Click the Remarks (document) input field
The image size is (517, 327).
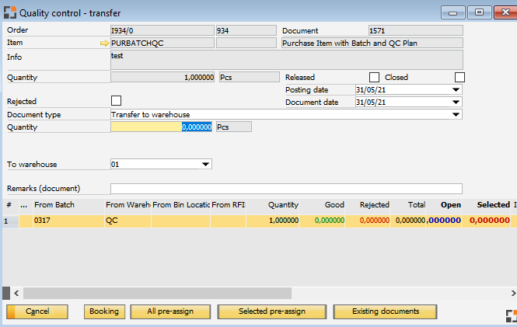click(286, 188)
